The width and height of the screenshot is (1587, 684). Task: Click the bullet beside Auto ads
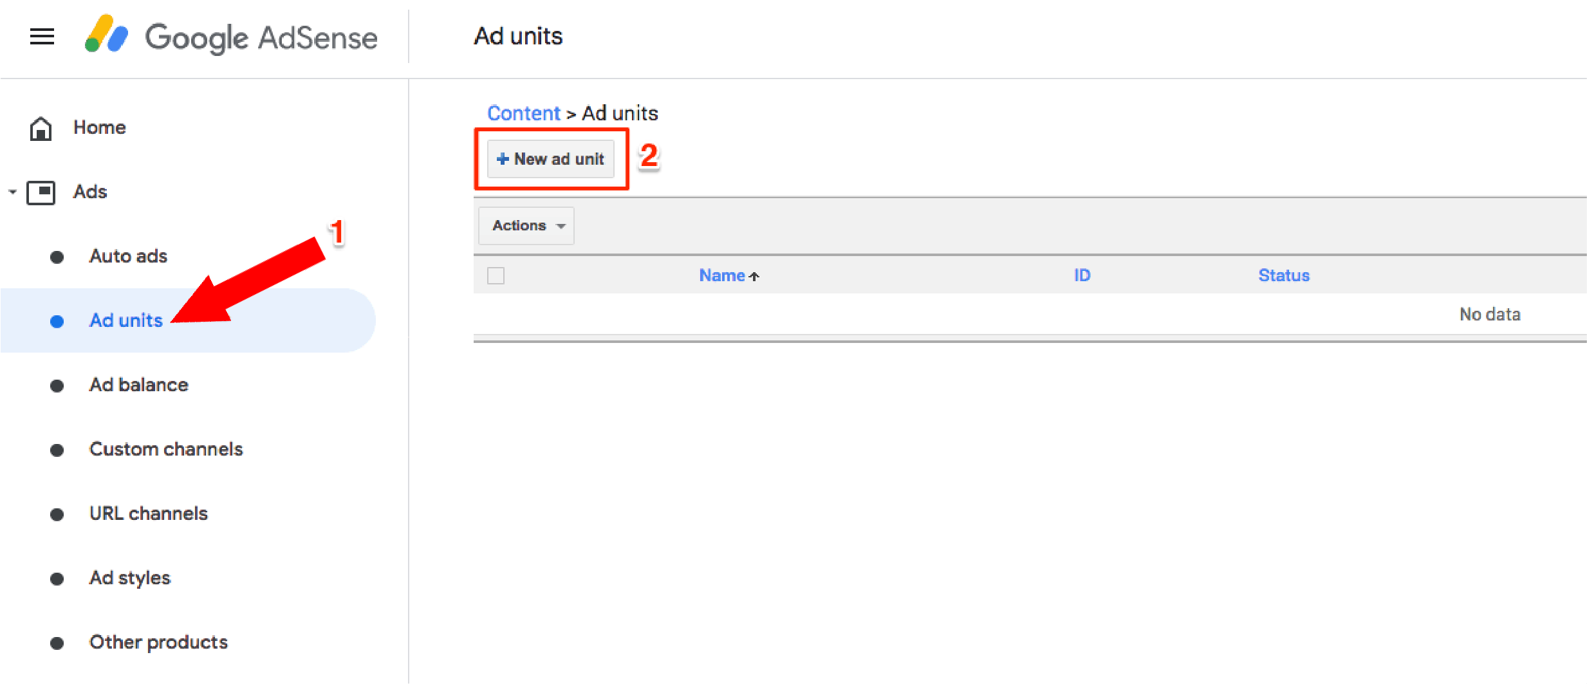(57, 257)
